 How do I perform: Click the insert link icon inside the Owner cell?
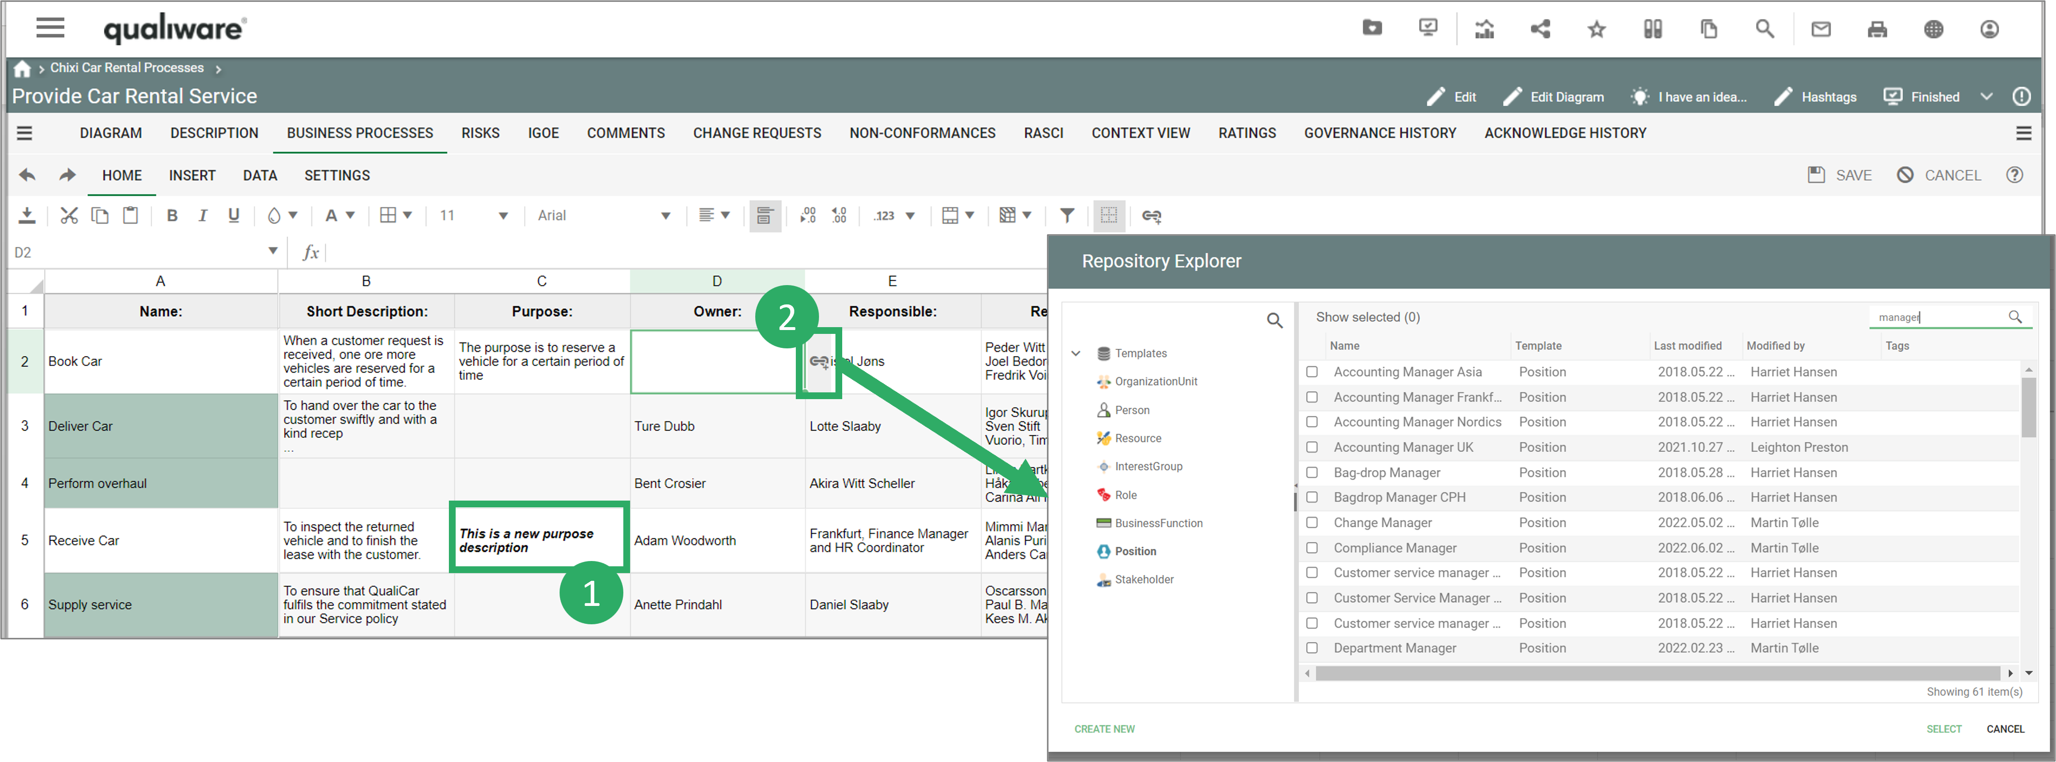tap(819, 361)
